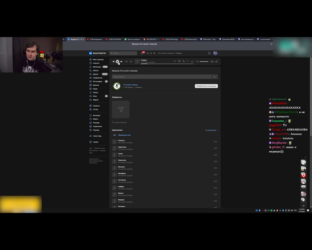Open the blue artist name link
Screen dimensions: 312x250
[x=130, y=85]
